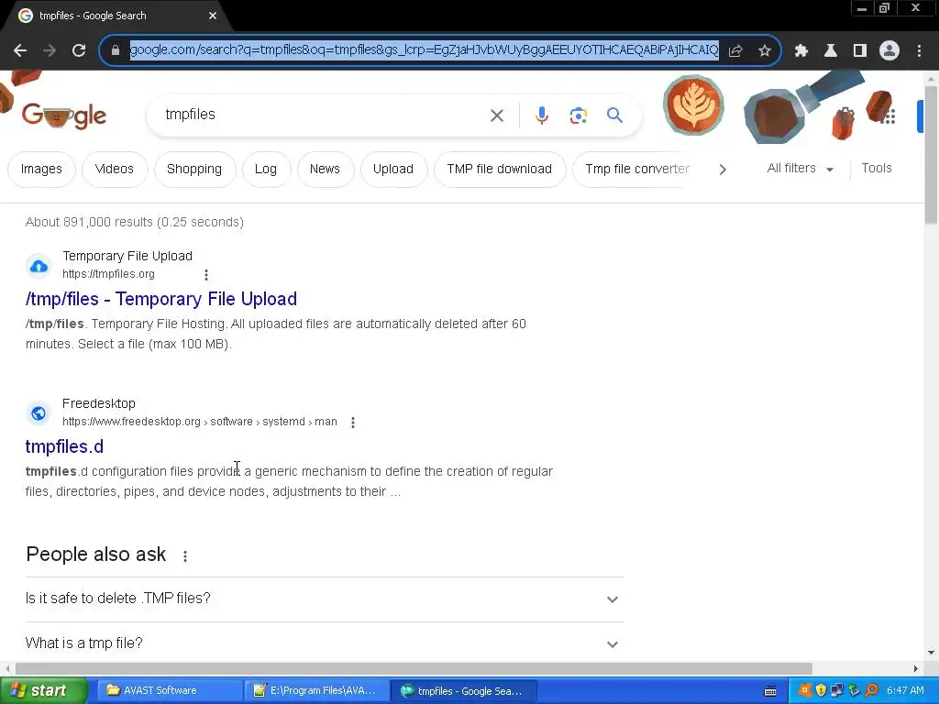Show more filter chips arrow
This screenshot has width=939, height=704.
(x=723, y=170)
